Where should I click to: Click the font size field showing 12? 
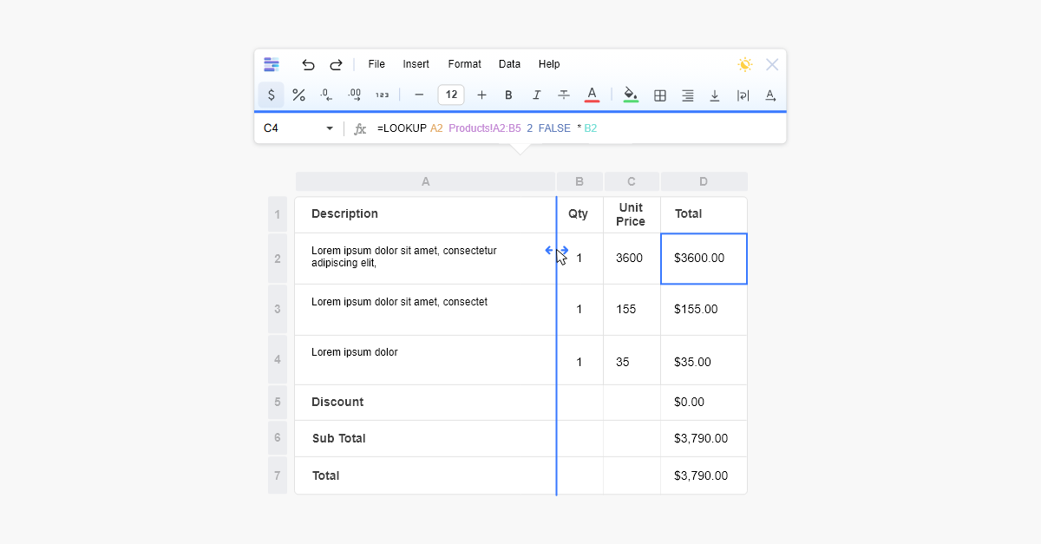[451, 95]
